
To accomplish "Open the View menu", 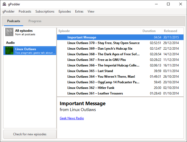I will pos(91,11).
